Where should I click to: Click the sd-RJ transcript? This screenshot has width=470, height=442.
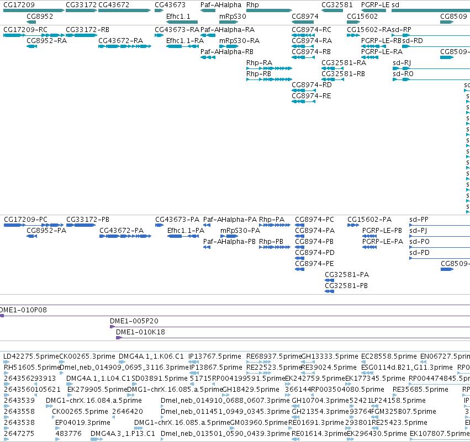pos(431,68)
